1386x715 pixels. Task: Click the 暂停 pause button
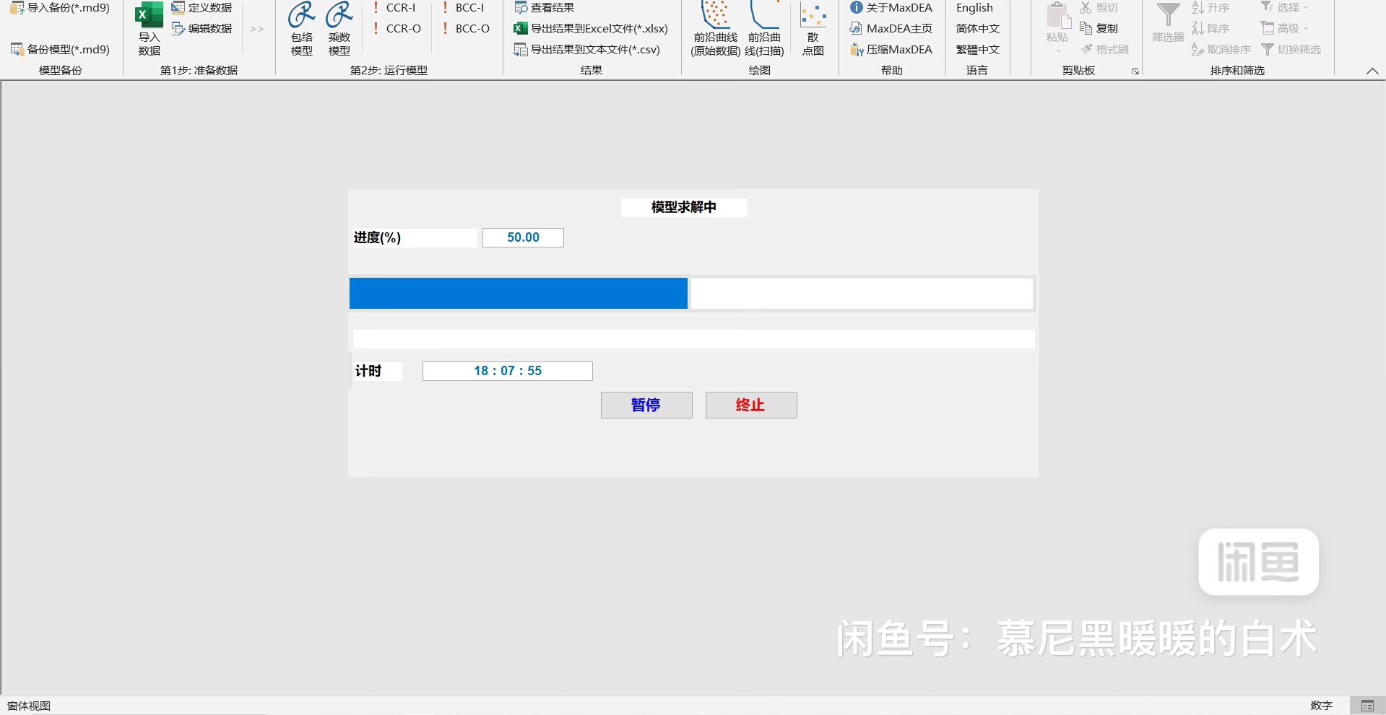[x=646, y=405]
